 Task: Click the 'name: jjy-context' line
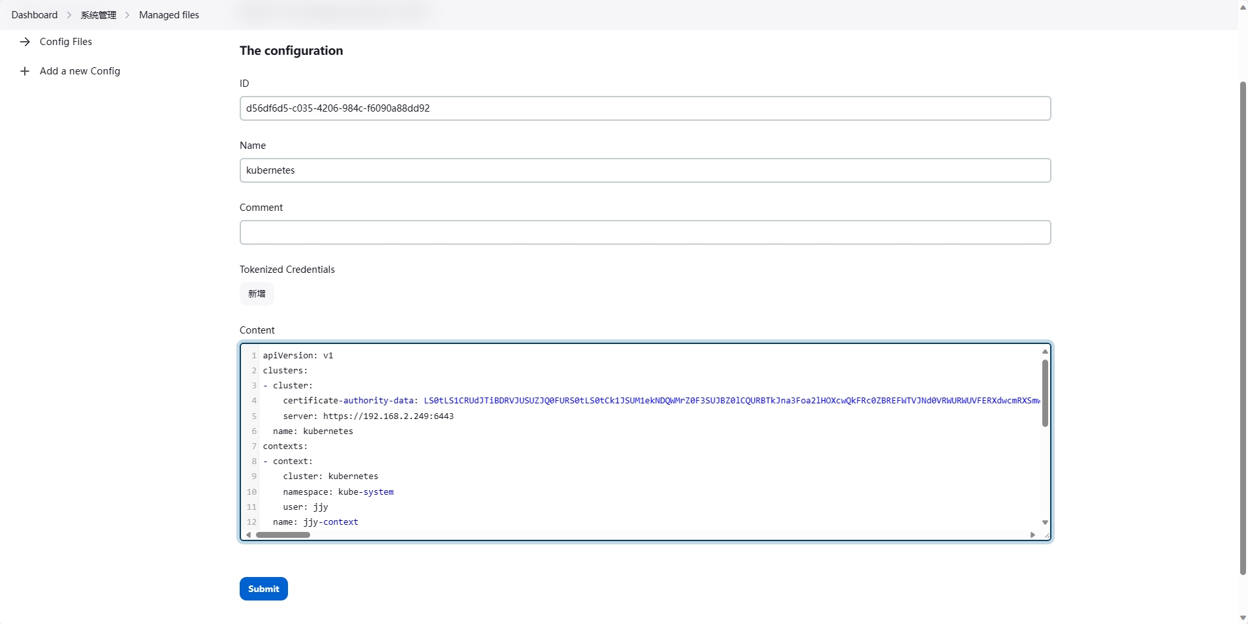(x=315, y=522)
